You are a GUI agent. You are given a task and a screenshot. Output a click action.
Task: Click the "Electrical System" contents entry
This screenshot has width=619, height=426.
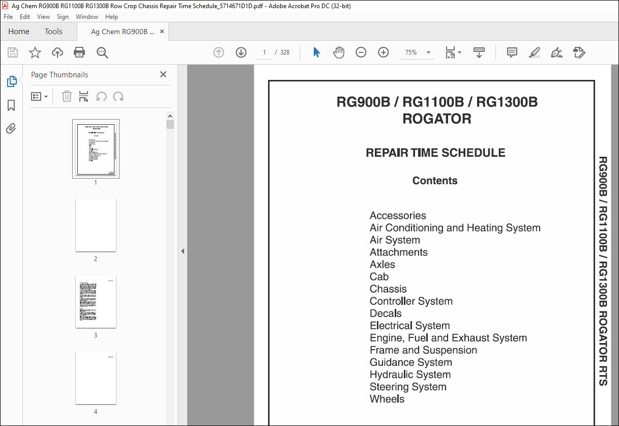pos(410,326)
